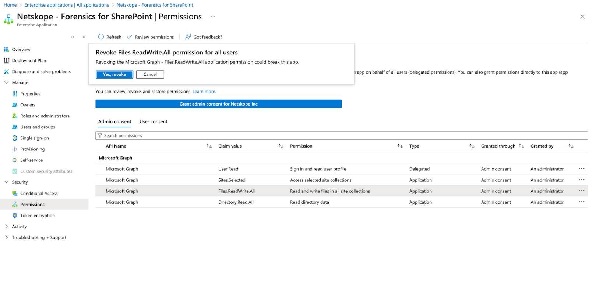Click the Conditional Access icon
This screenshot has width=589, height=284.
click(x=15, y=193)
